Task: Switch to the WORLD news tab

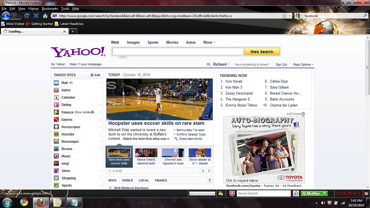Action: click(127, 181)
